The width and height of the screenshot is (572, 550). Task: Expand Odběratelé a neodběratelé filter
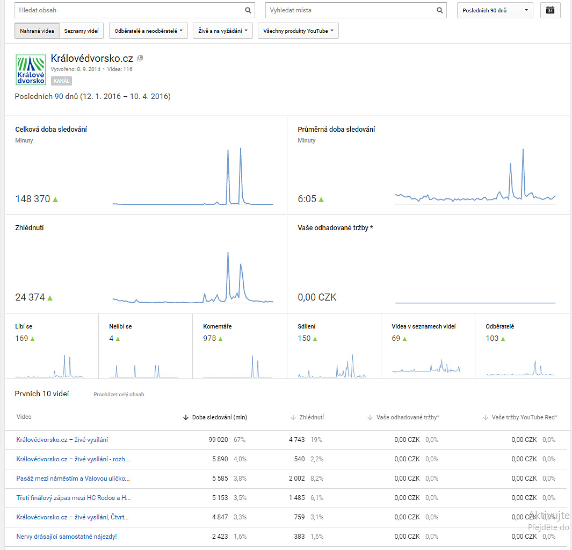click(148, 31)
